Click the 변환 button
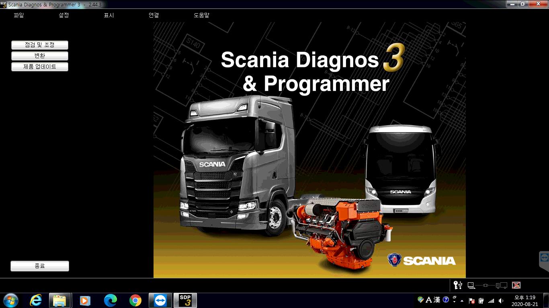Screen dimensions: 549x308 tap(40, 56)
